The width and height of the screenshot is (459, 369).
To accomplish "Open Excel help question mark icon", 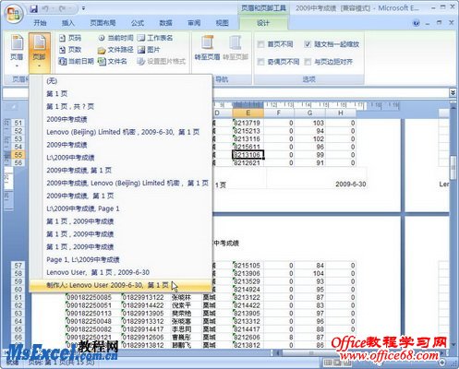I will [x=417, y=23].
